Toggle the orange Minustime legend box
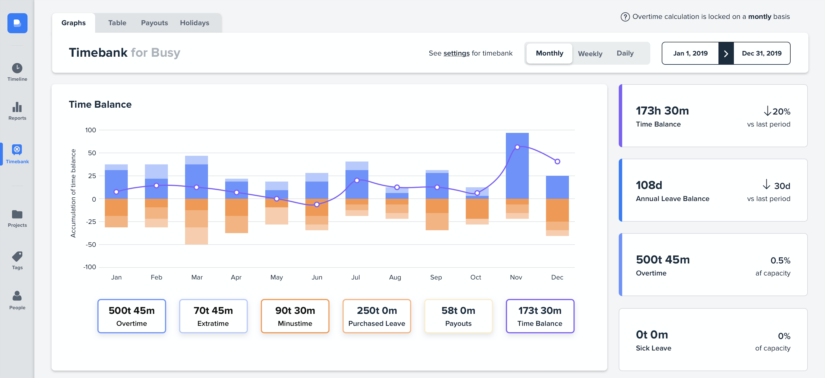 click(x=295, y=316)
